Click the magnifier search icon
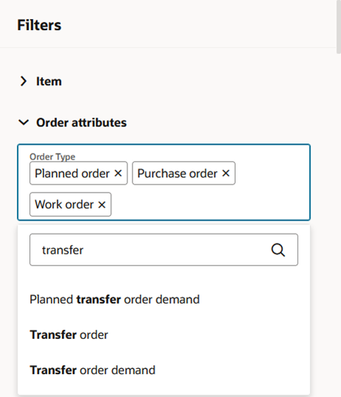The image size is (341, 397). 278,250
